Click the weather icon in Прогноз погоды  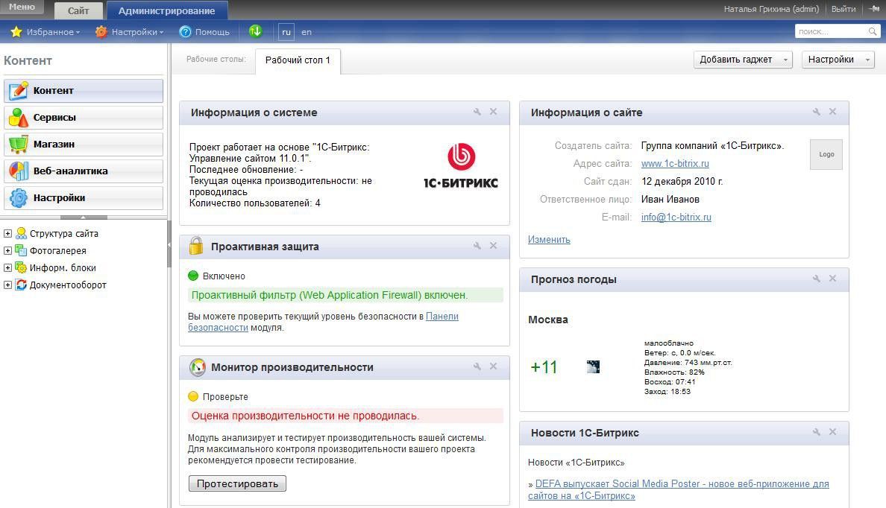[593, 366]
